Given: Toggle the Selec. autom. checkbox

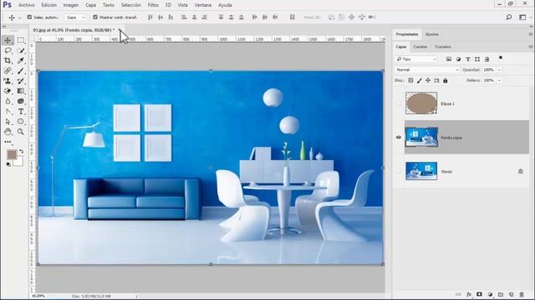Looking at the screenshot, I should (29, 17).
